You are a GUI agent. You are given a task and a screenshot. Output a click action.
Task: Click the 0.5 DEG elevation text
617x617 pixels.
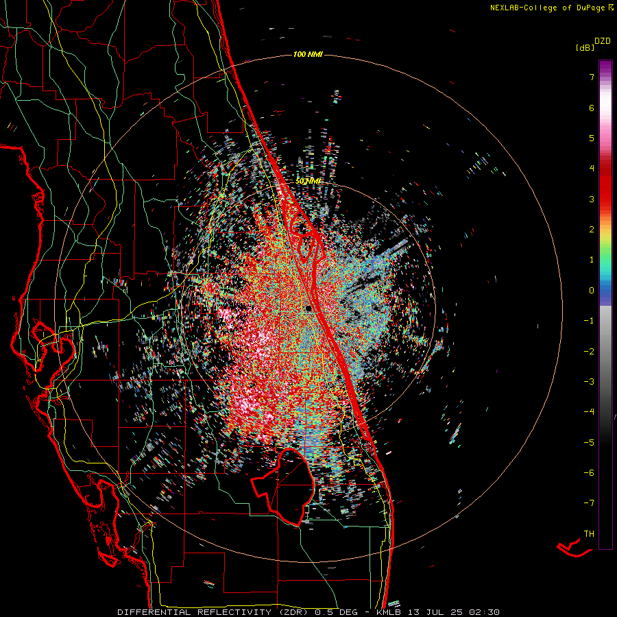click(336, 612)
